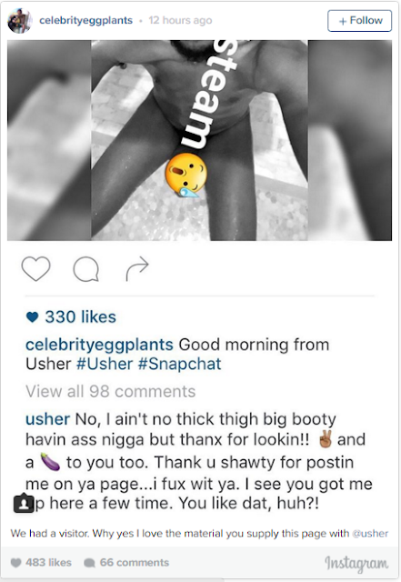Share the post via the arrow icon
The height and width of the screenshot is (582, 401).
[x=137, y=268]
